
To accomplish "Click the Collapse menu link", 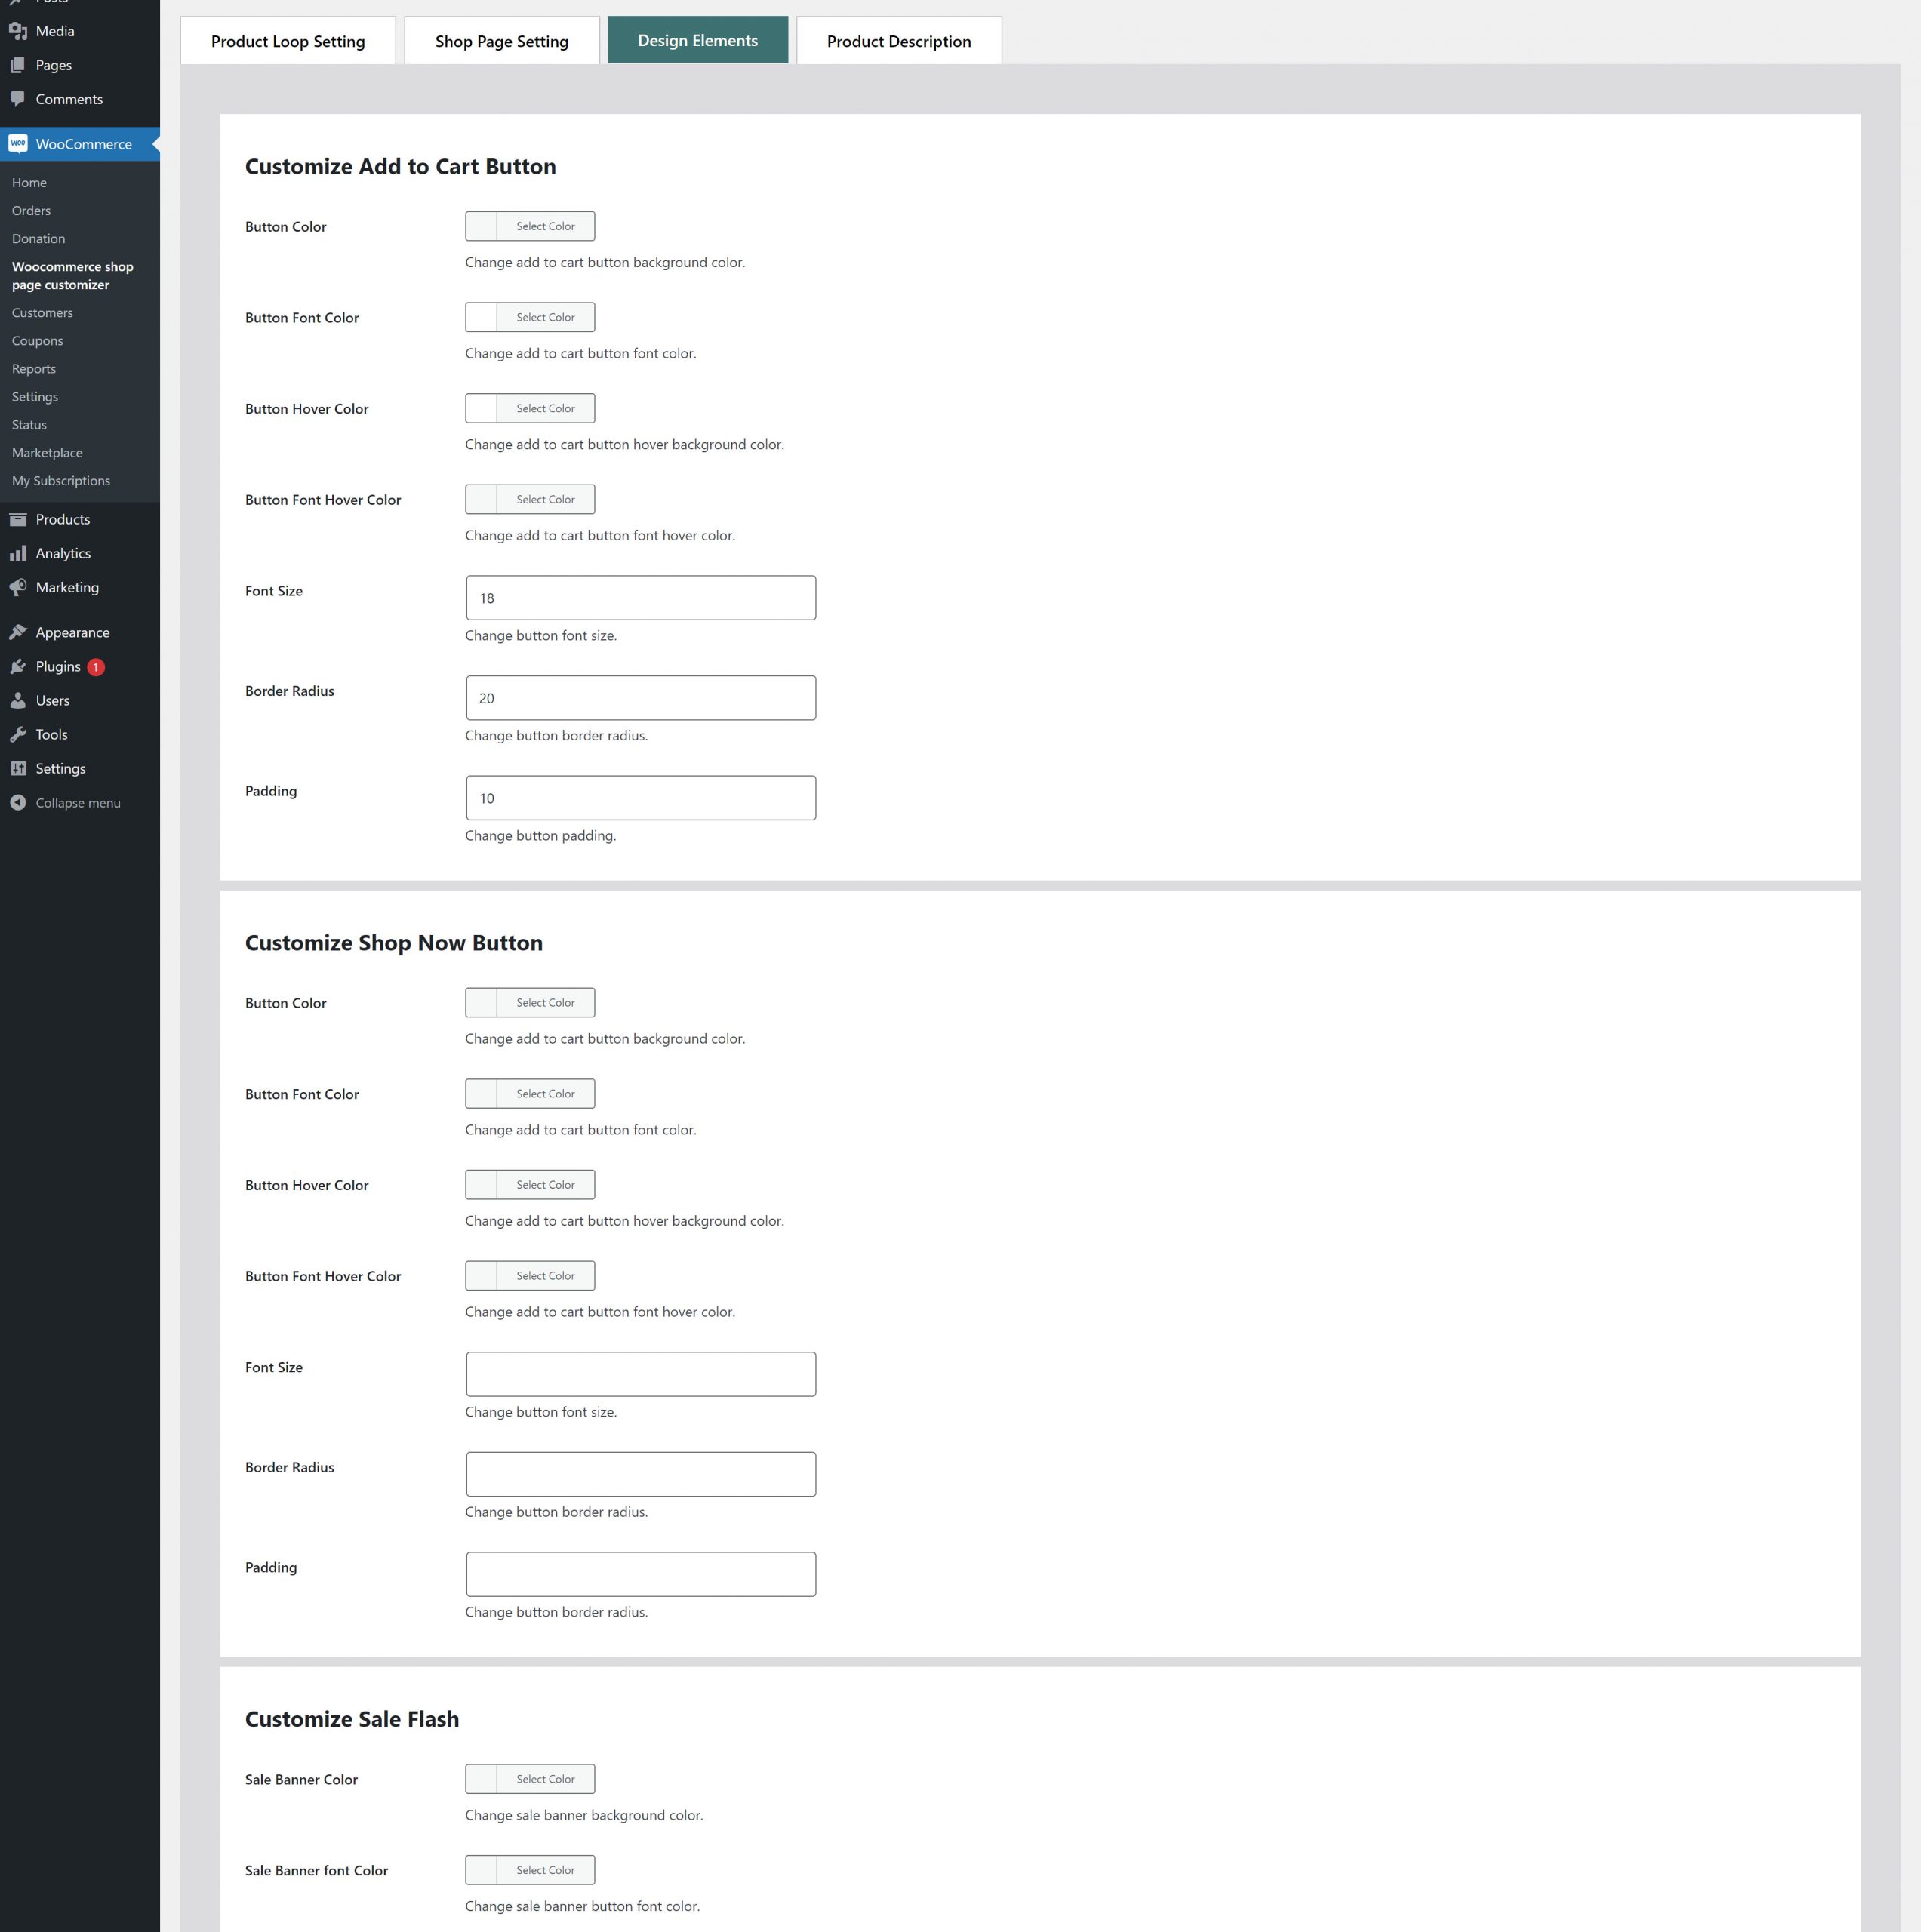I will tap(78, 803).
